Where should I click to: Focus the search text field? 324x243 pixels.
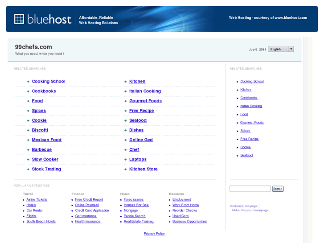coord(250,189)
